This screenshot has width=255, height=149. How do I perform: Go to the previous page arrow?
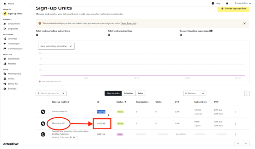238,143
